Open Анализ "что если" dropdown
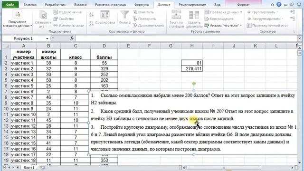This screenshot has width=304, height=171. (x=223, y=25)
